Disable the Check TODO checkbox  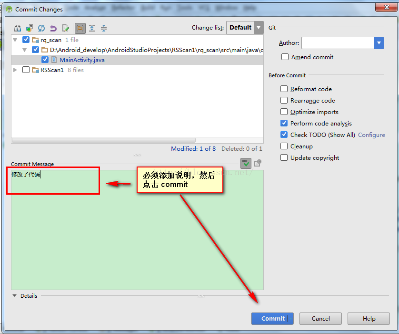pos(284,135)
